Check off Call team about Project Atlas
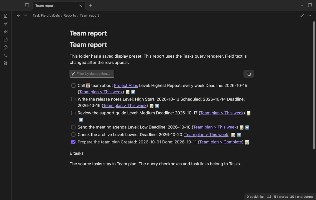 pyautogui.click(x=73, y=86)
